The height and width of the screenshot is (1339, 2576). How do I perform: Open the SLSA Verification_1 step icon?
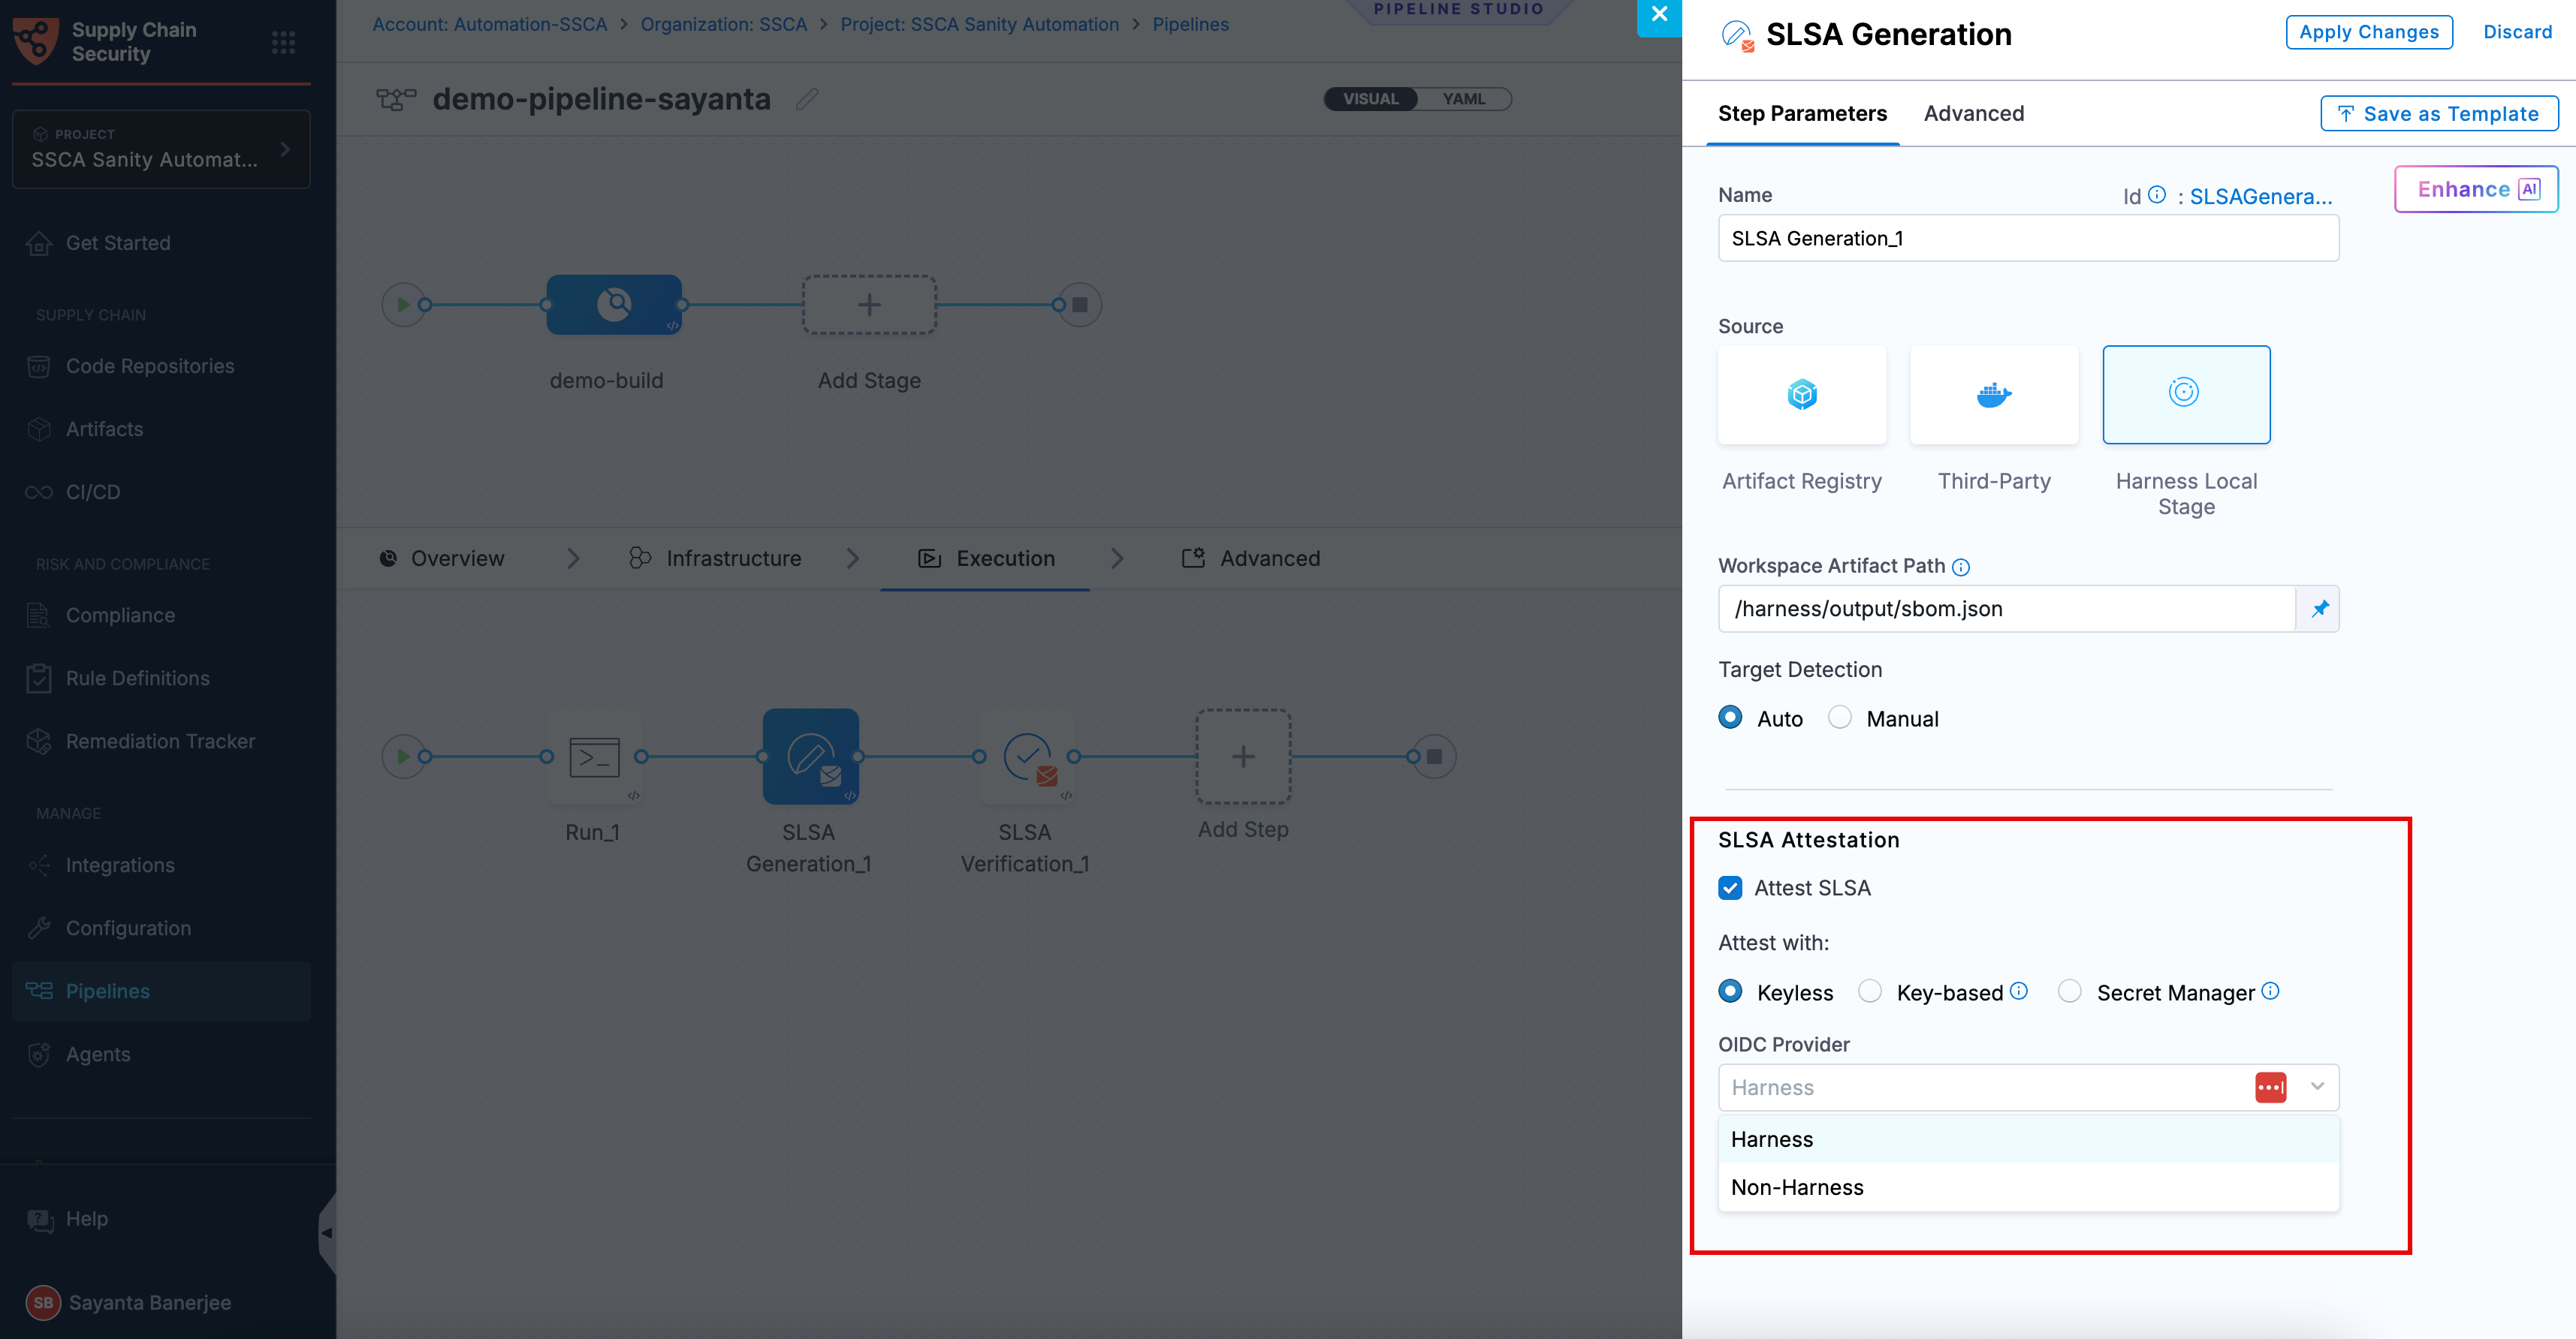point(1027,757)
